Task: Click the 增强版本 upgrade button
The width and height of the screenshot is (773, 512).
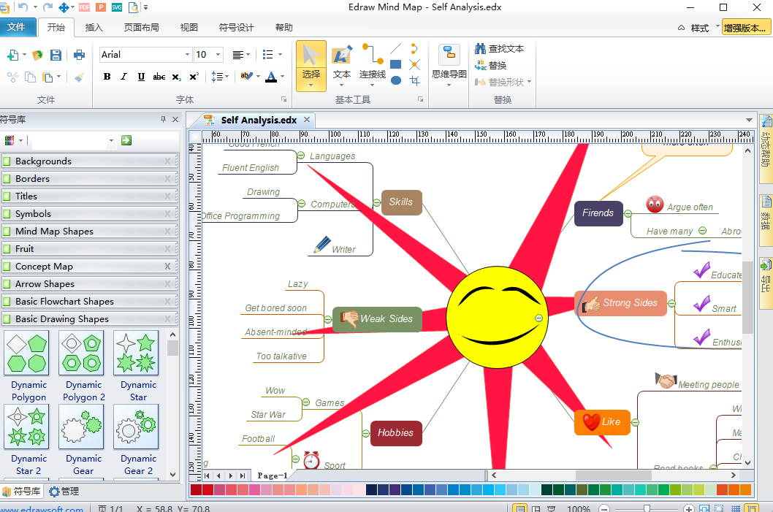Action: [x=745, y=28]
